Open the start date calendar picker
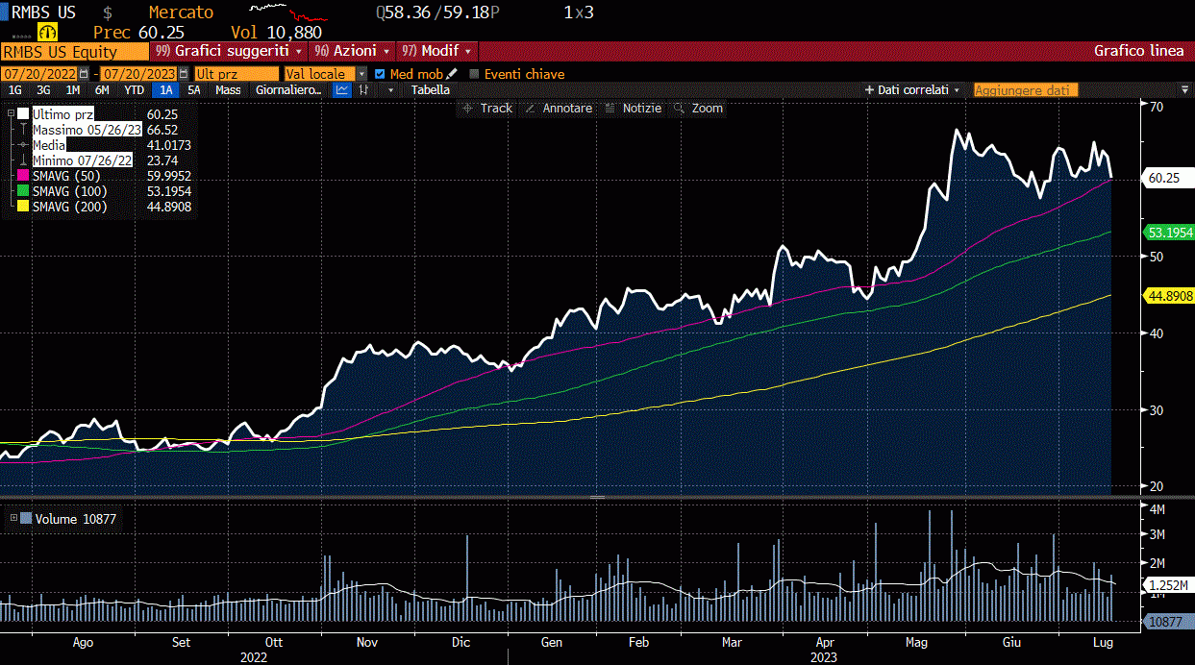The width and height of the screenshot is (1195, 665). tap(84, 74)
